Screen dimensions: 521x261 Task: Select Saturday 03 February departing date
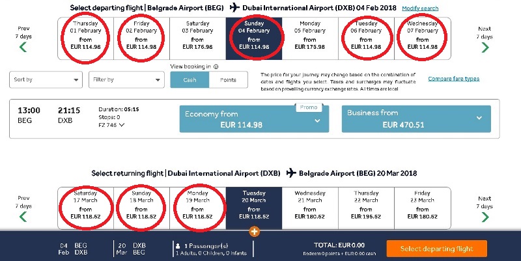[197, 38]
